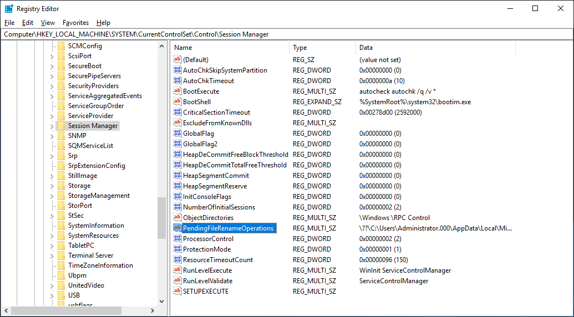This screenshot has width=574, height=317.
Task: Click the Terminal Server folder icon
Action: [x=61, y=255]
